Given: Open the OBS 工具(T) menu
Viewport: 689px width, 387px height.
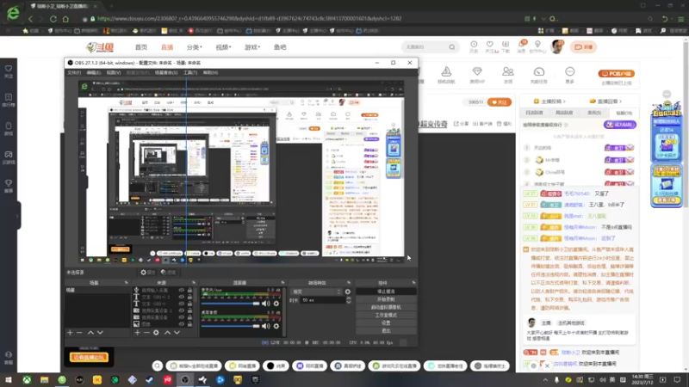Looking at the screenshot, I should click(x=190, y=72).
